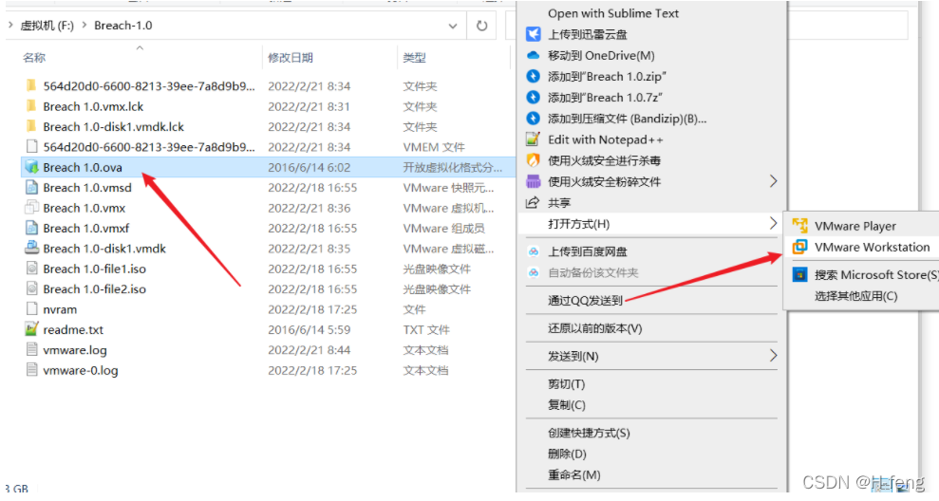Select date 2016/6/14 6:02 of Breach 1.0.ova
Viewport: 939px width, 501px height.
coord(309,167)
